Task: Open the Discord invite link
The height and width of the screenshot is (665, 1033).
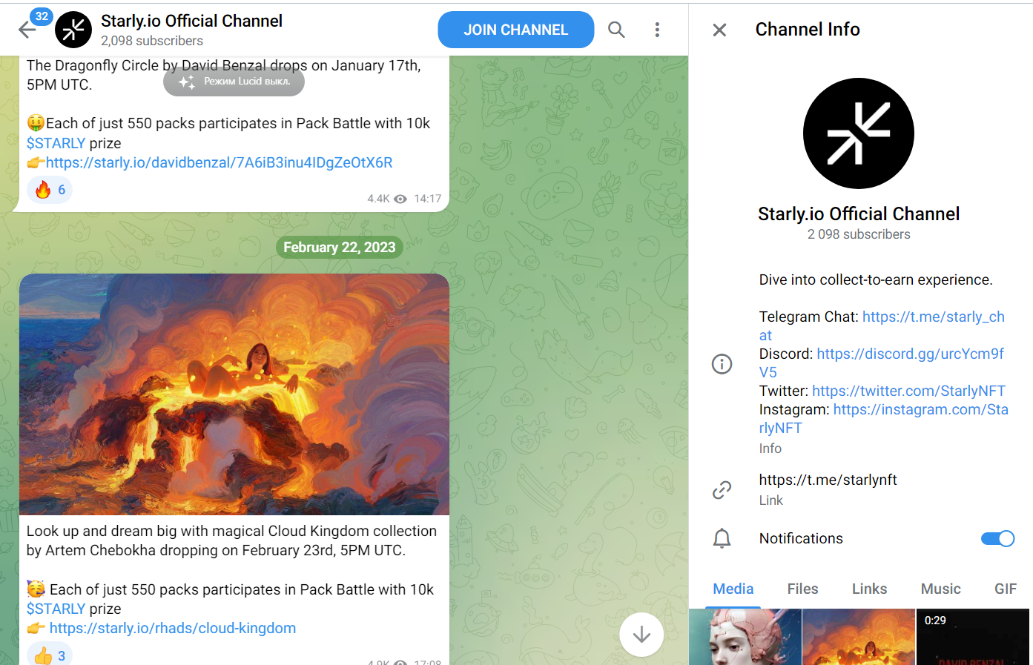Action: (911, 354)
